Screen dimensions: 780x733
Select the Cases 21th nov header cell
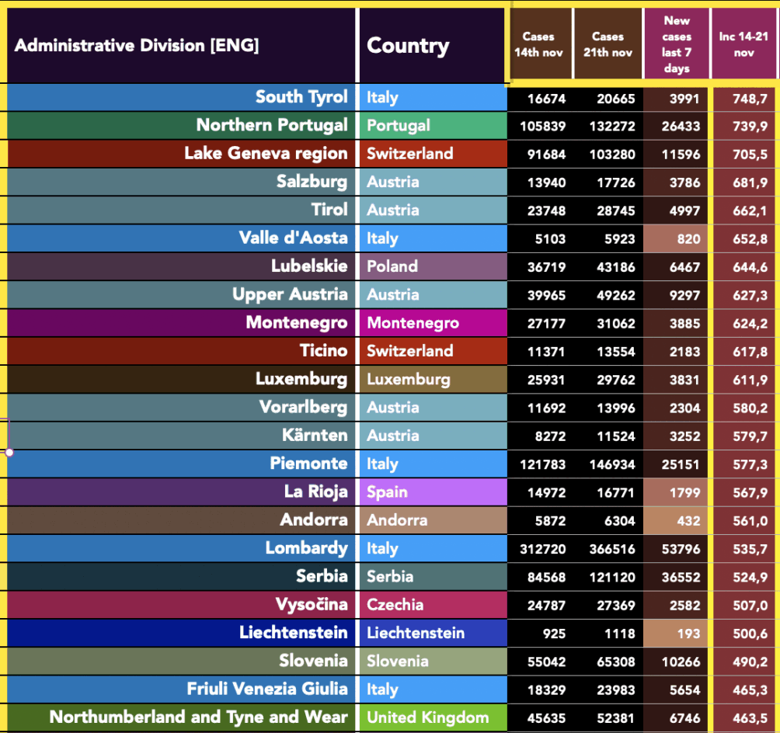[x=608, y=45]
